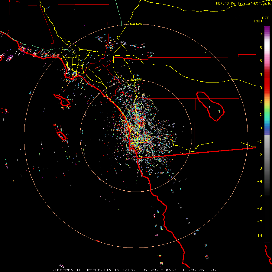The width and height of the screenshot is (272, 272).
Task: Click the -5 dB tick label on the scale
Action: pos(260,195)
